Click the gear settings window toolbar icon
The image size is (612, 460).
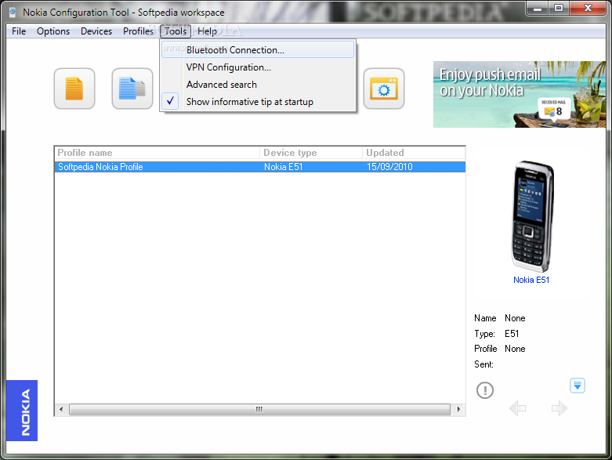pyautogui.click(x=384, y=89)
